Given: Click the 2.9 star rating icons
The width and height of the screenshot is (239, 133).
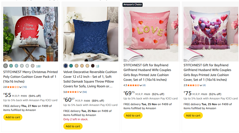Looking at the screenshot, I should (193, 85).
